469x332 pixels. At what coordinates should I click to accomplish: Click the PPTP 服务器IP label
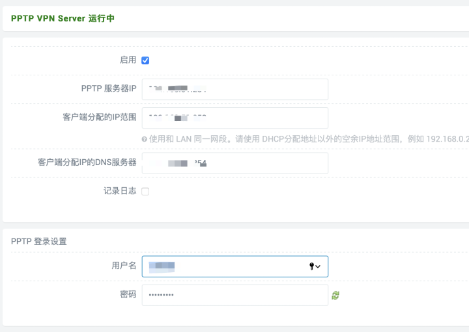(x=108, y=88)
